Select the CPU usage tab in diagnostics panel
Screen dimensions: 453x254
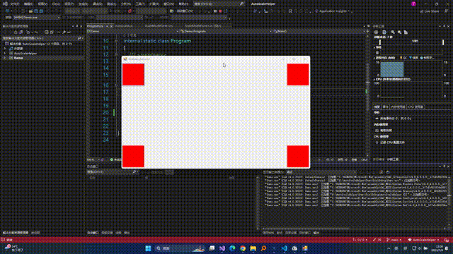pyautogui.click(x=415, y=107)
